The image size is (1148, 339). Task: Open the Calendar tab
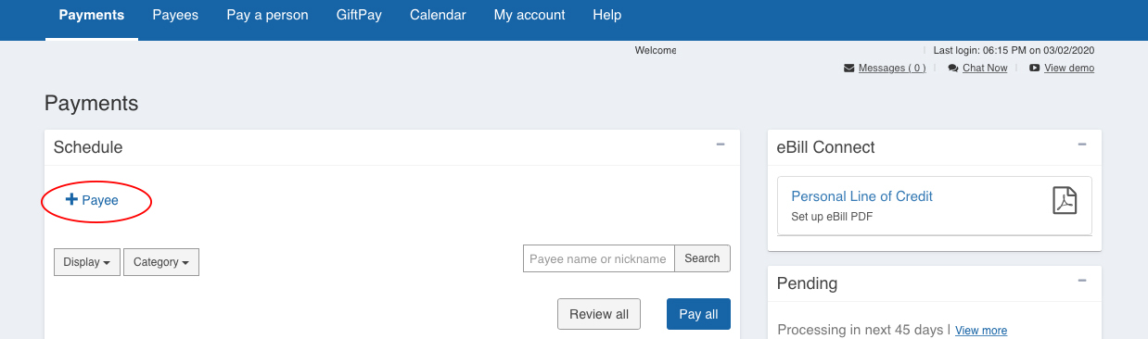point(438,16)
